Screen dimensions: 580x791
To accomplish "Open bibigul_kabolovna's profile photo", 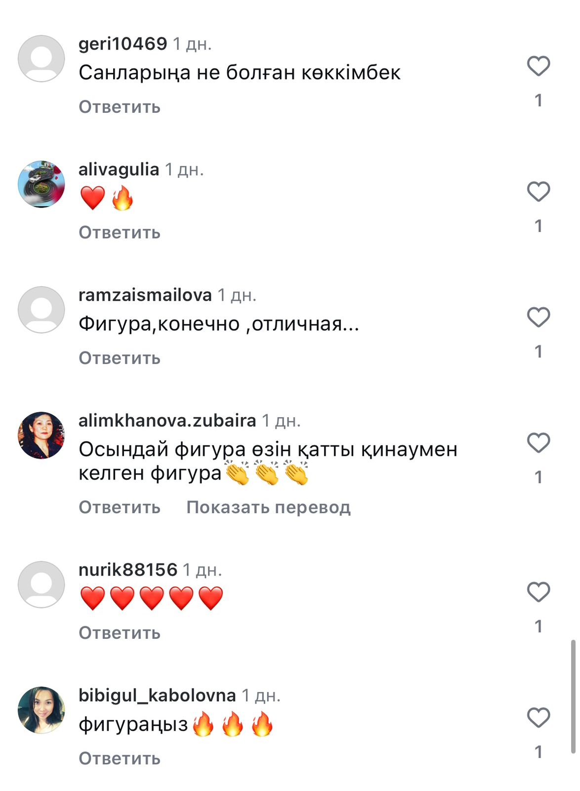I will click(41, 710).
